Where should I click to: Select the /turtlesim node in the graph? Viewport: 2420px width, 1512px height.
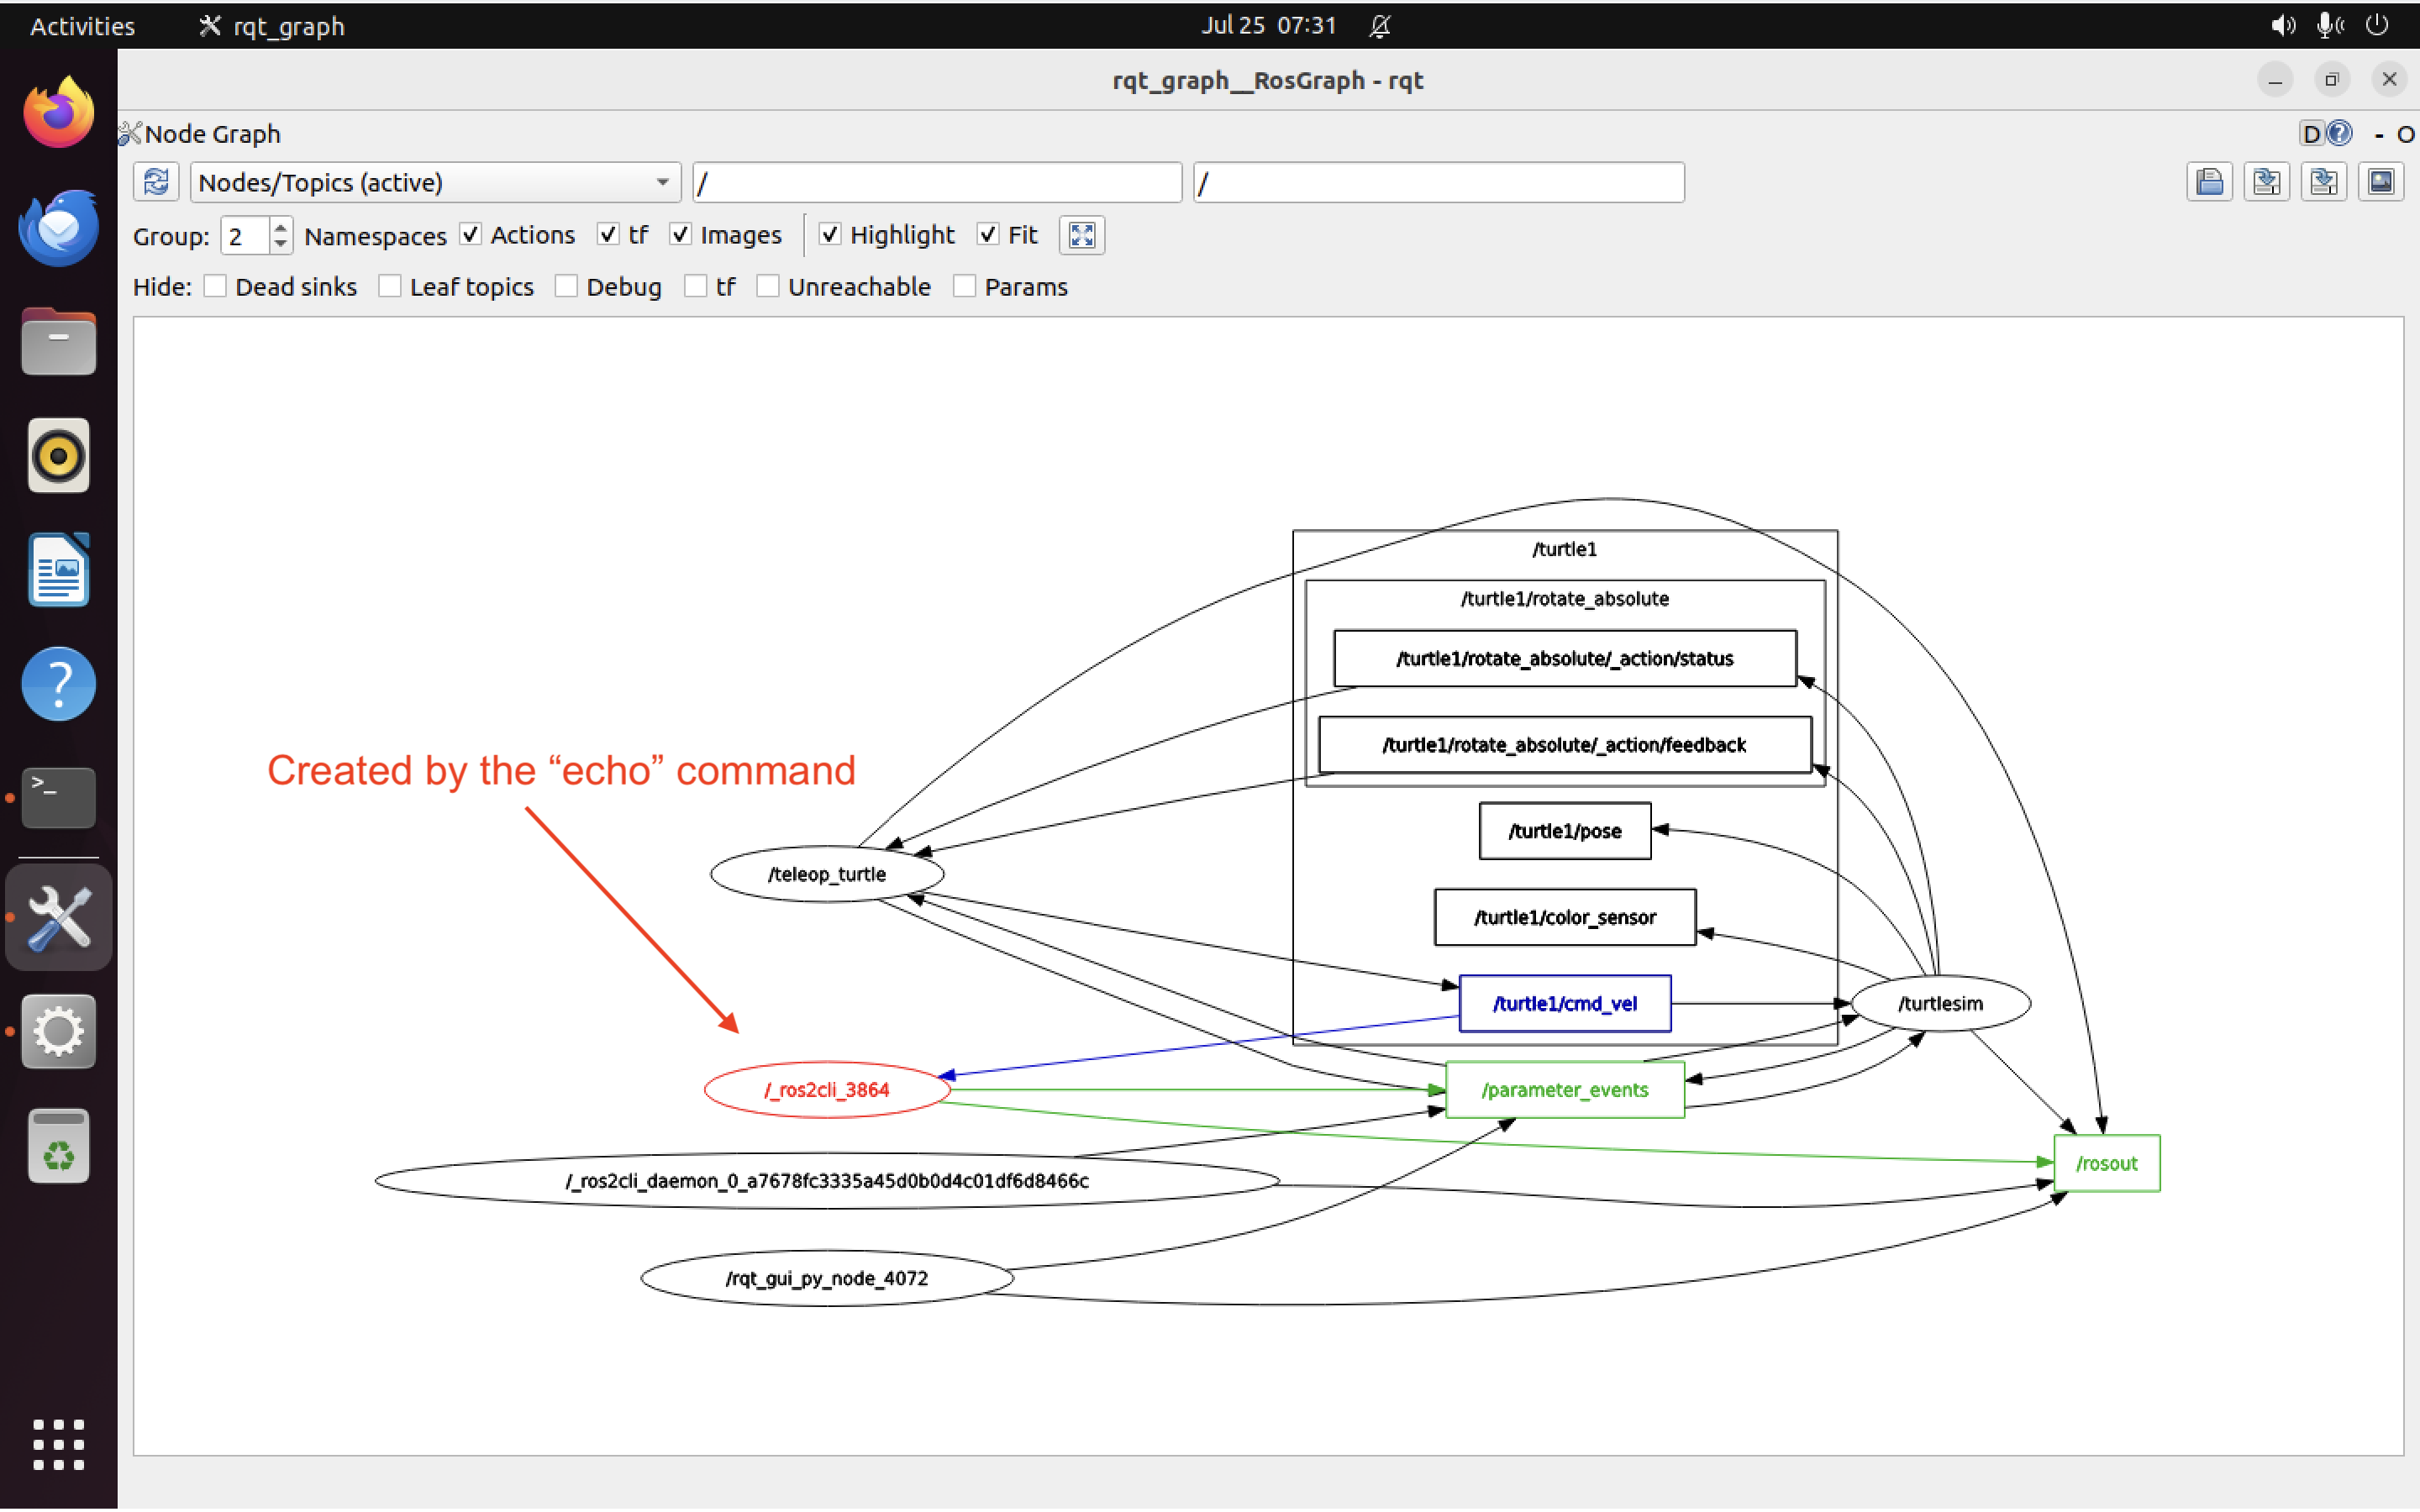[x=1940, y=1003]
